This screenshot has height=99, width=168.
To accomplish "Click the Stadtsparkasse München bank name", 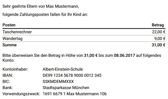I will pyautogui.click(x=66, y=88).
